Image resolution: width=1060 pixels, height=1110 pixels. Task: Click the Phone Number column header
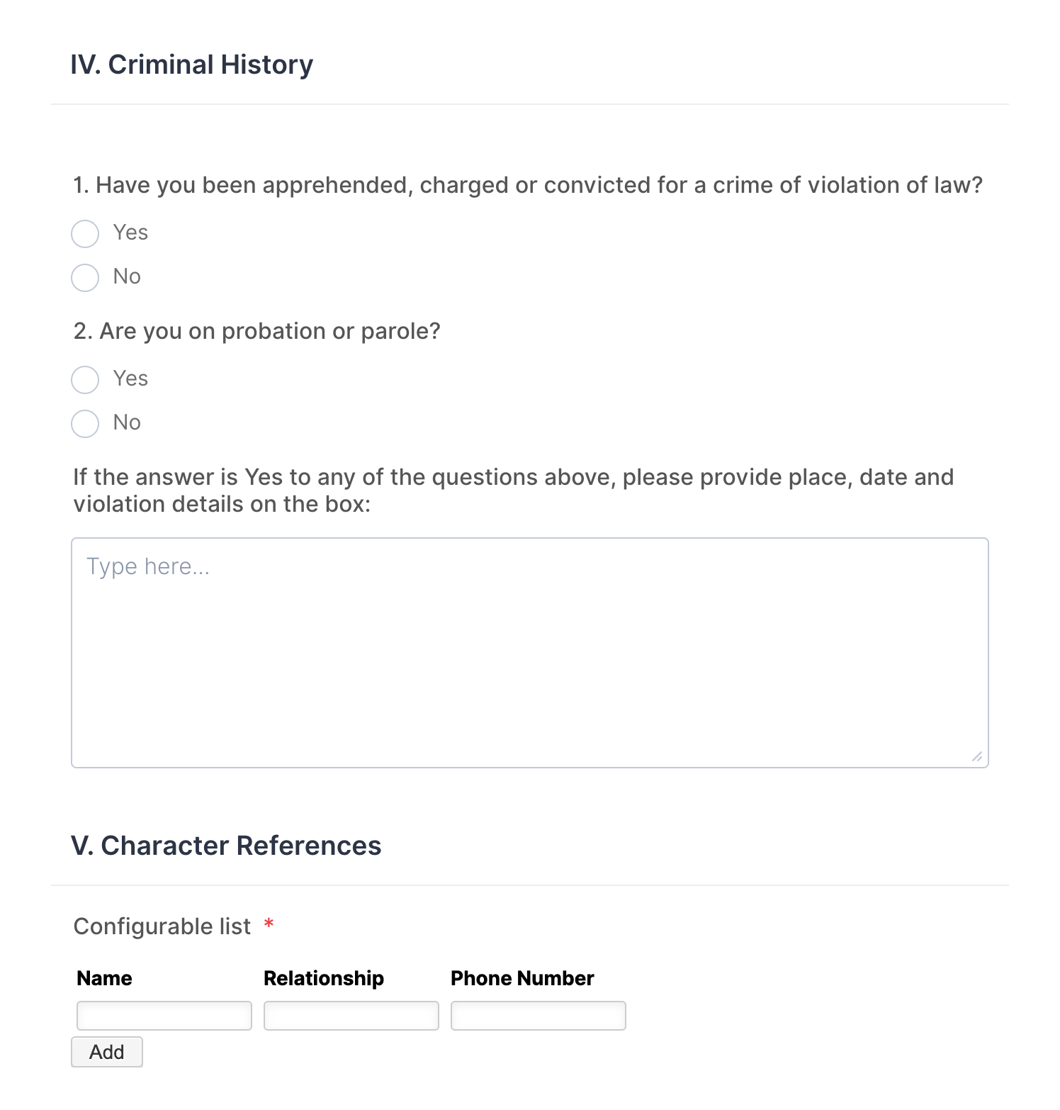tap(522, 978)
